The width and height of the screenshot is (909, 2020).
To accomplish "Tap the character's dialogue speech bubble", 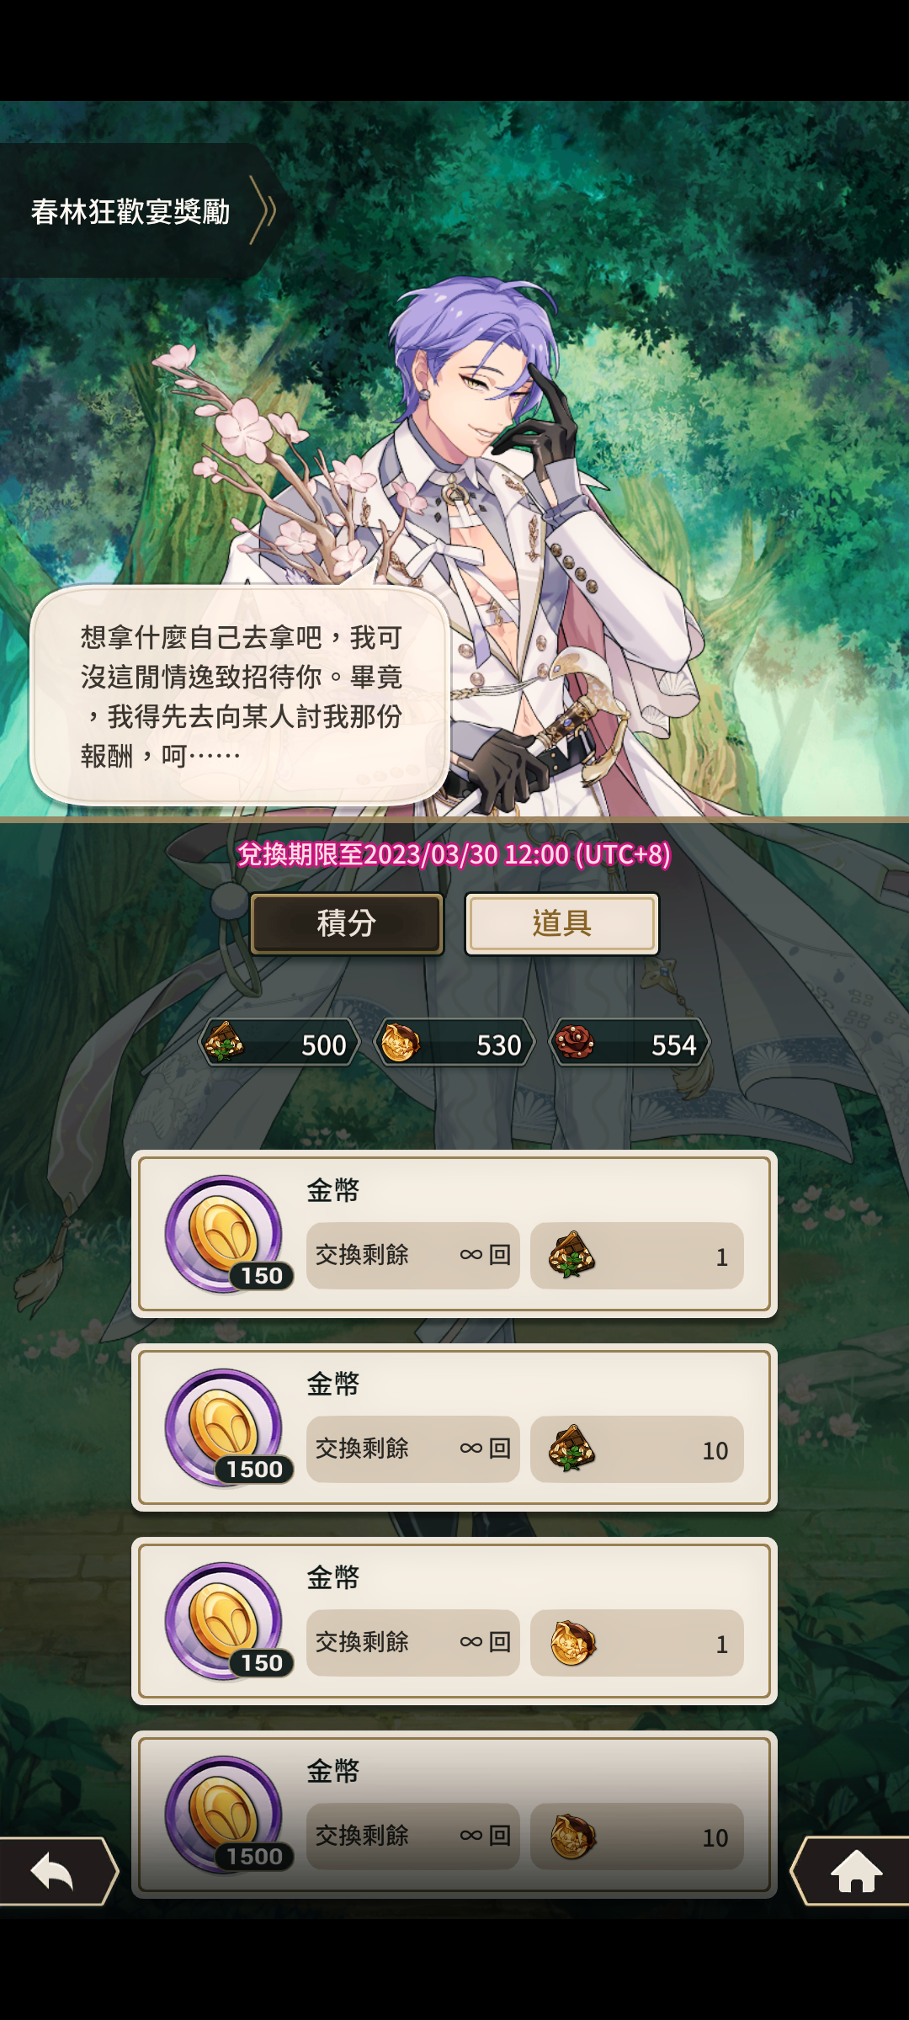I will point(240,695).
